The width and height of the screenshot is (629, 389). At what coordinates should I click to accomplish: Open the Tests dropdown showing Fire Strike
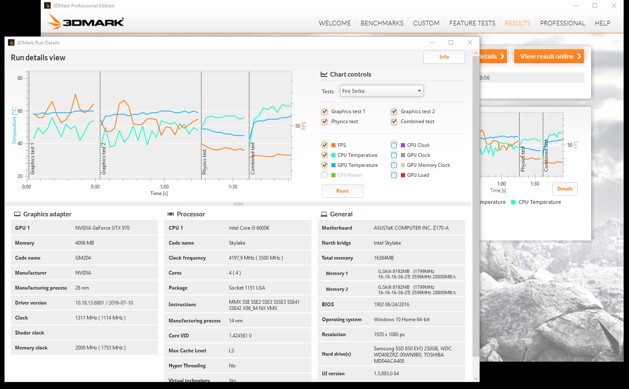pos(382,91)
